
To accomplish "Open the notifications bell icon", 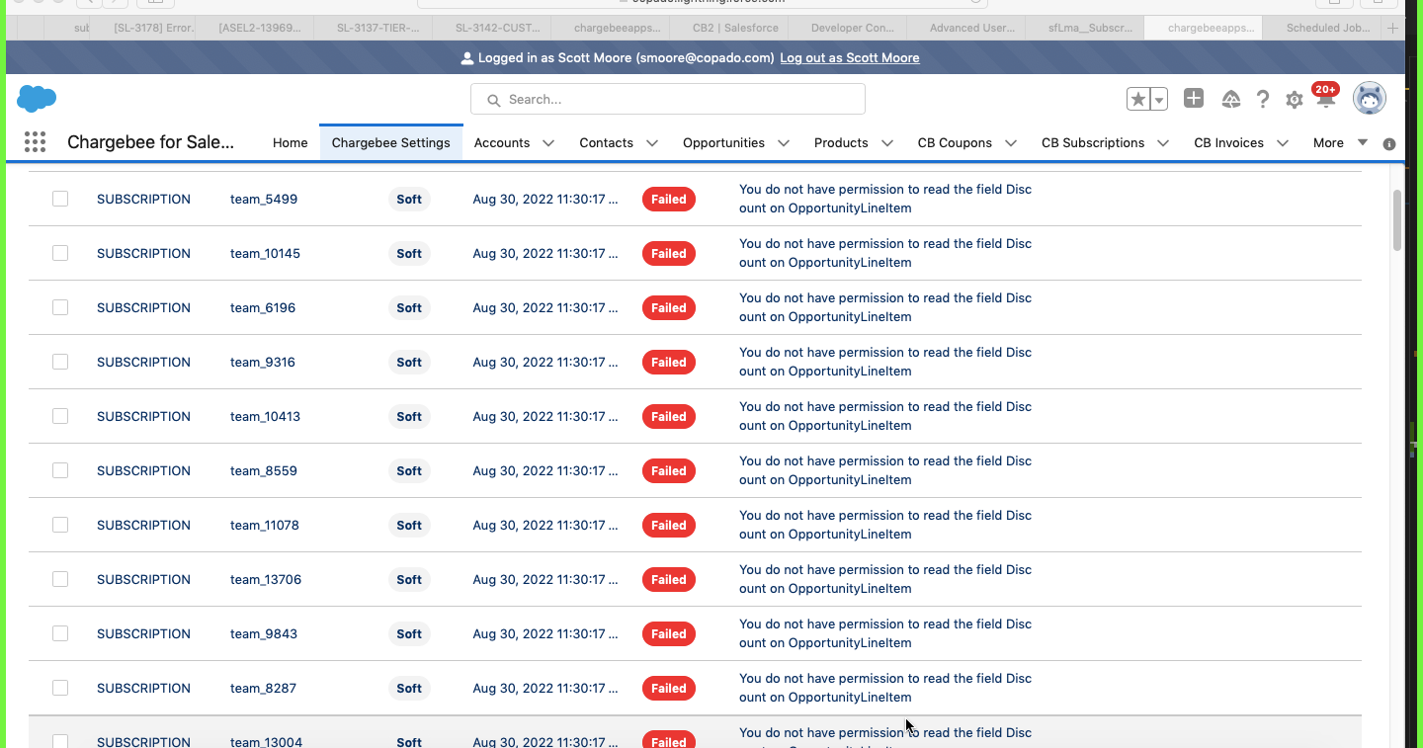I will [1325, 100].
